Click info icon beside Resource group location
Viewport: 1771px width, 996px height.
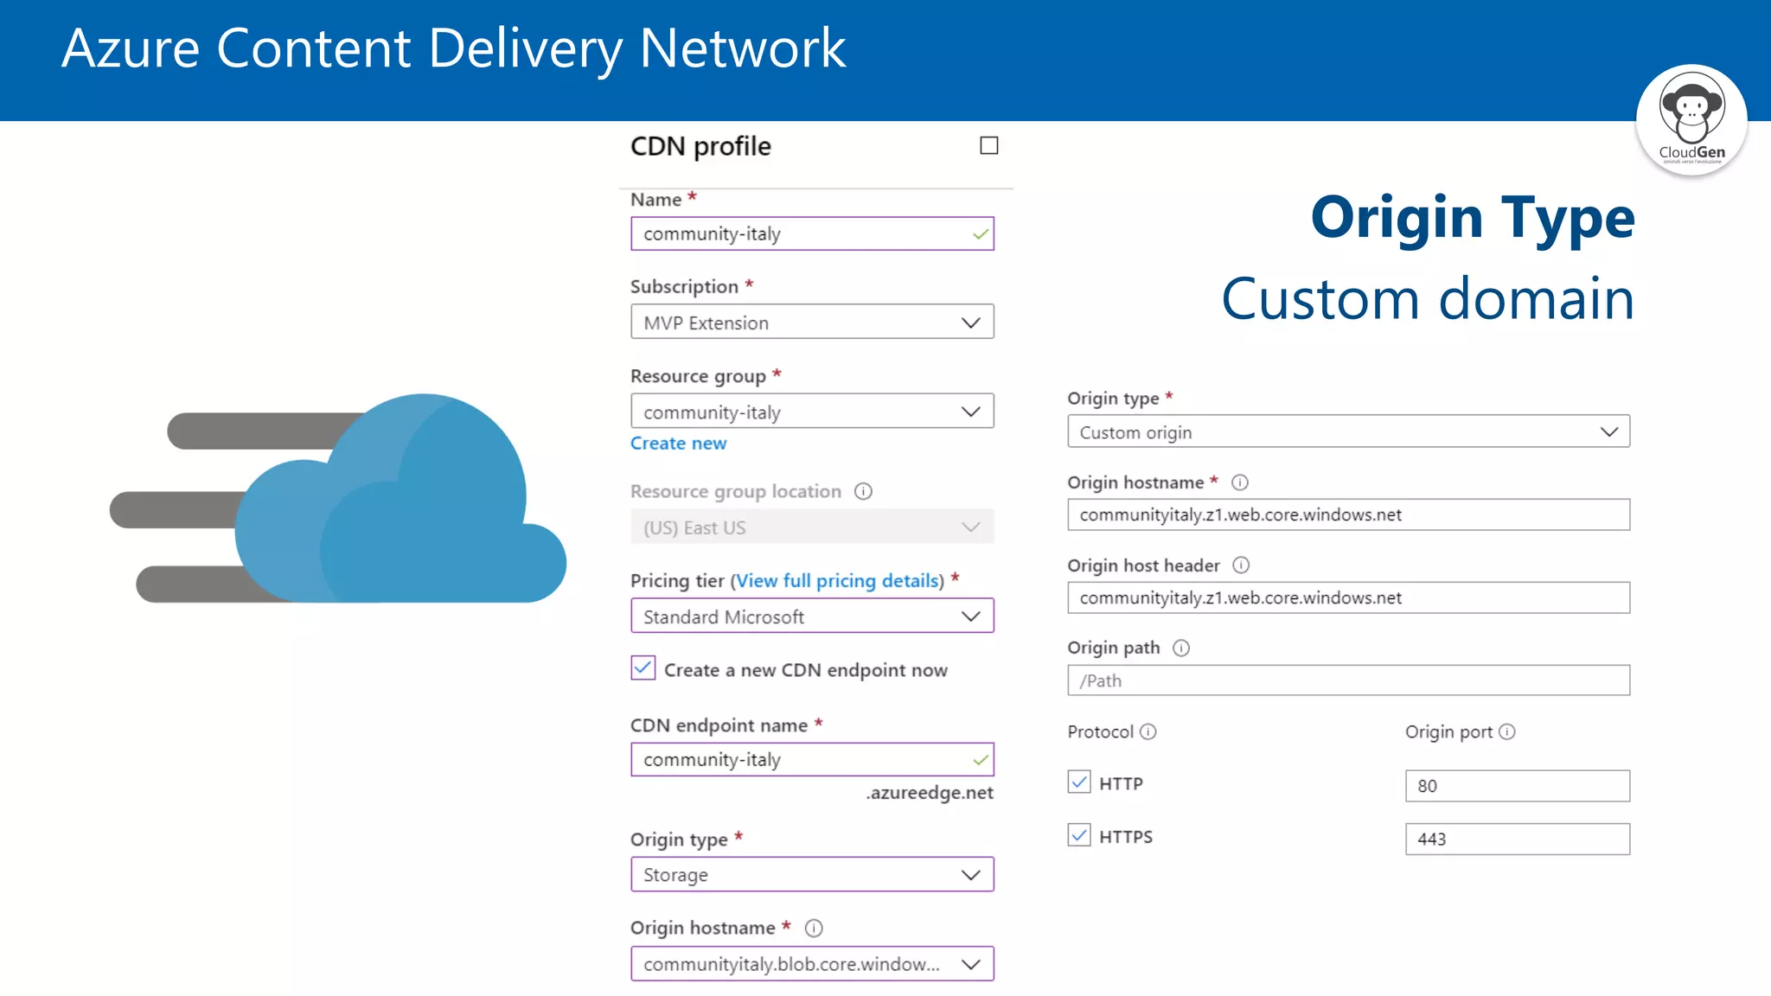pos(863,491)
